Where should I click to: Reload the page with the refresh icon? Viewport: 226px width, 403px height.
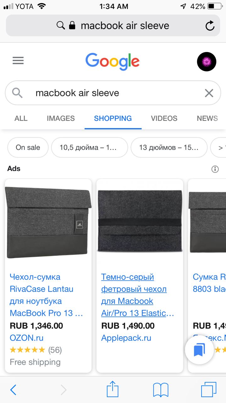pyautogui.click(x=210, y=26)
